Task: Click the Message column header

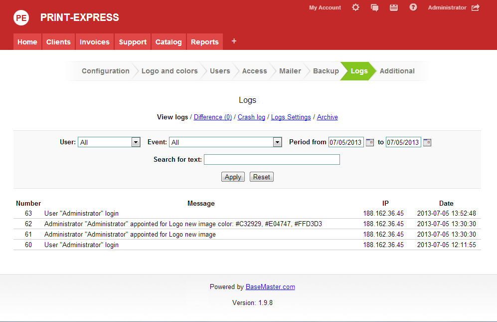Action: tap(201, 203)
